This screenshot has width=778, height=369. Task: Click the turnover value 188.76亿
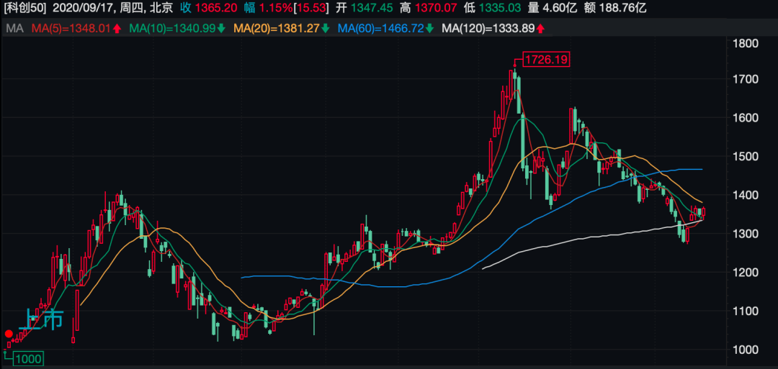[x=624, y=8]
